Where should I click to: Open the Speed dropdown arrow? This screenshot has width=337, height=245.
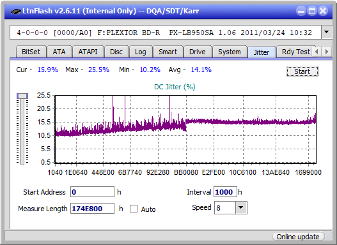(241, 207)
